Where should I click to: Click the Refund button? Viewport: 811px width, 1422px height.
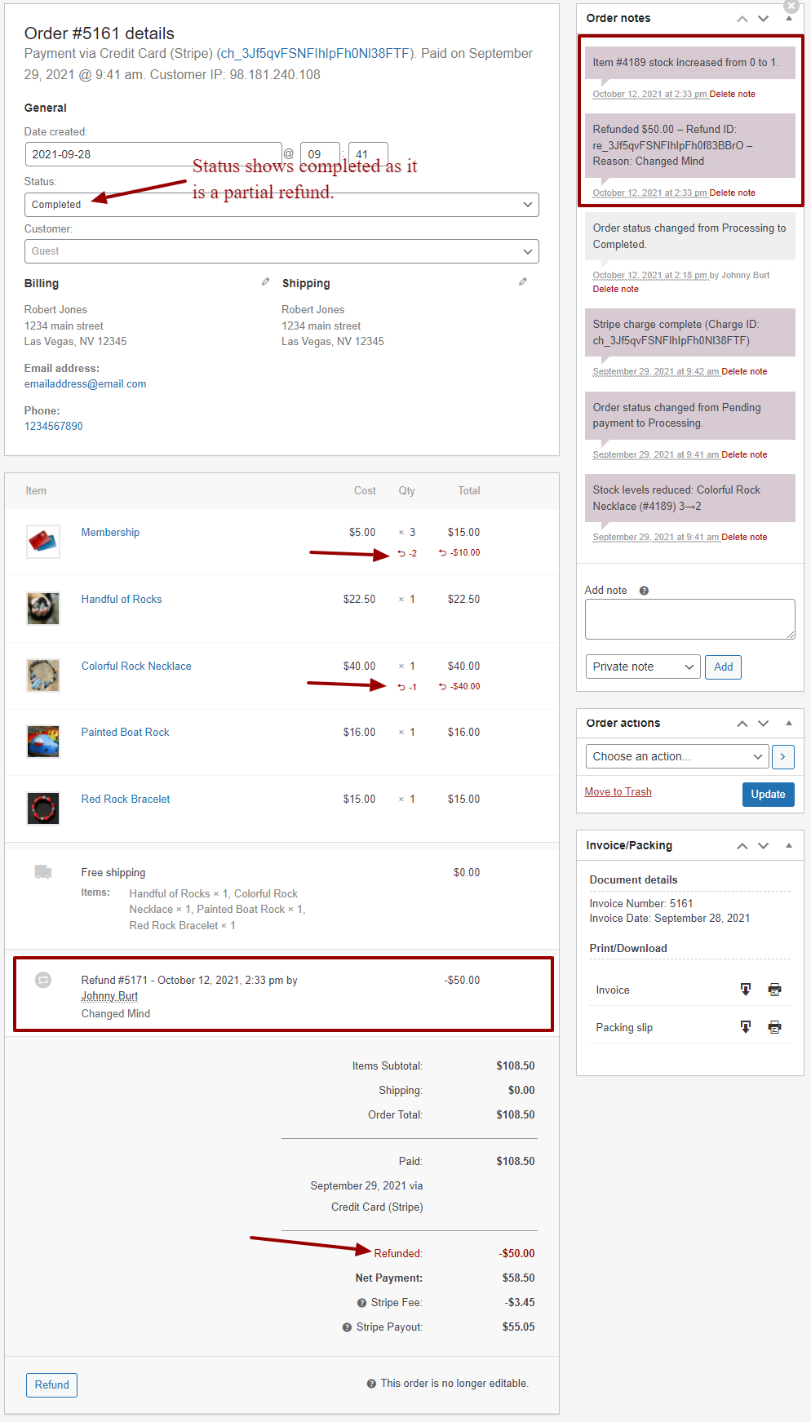[51, 1385]
